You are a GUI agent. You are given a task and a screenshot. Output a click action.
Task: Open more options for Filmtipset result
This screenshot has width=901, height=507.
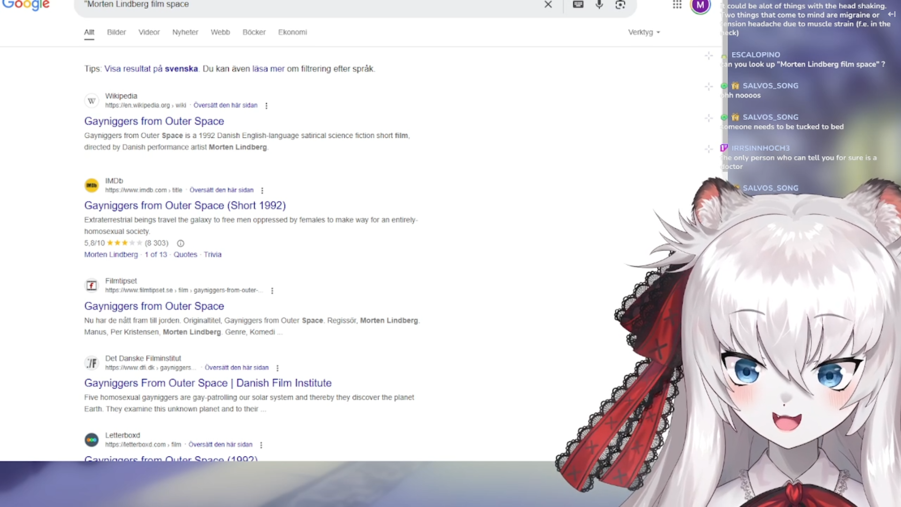point(272,291)
